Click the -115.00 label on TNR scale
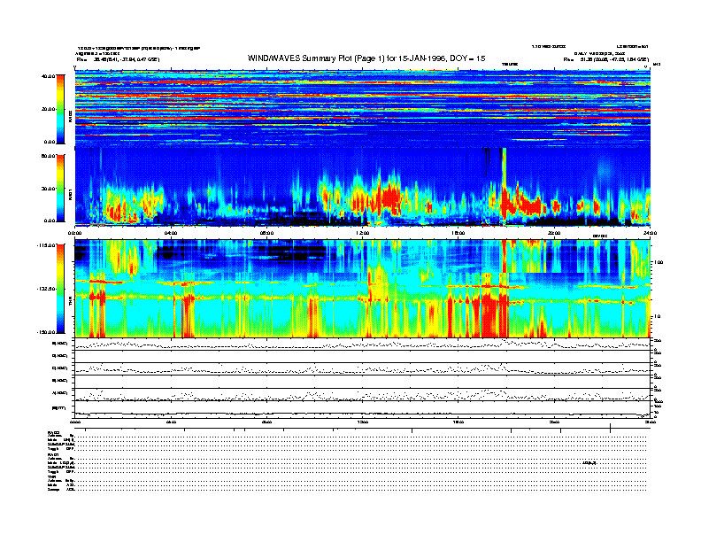The height and width of the screenshot is (542, 701). pos(47,245)
